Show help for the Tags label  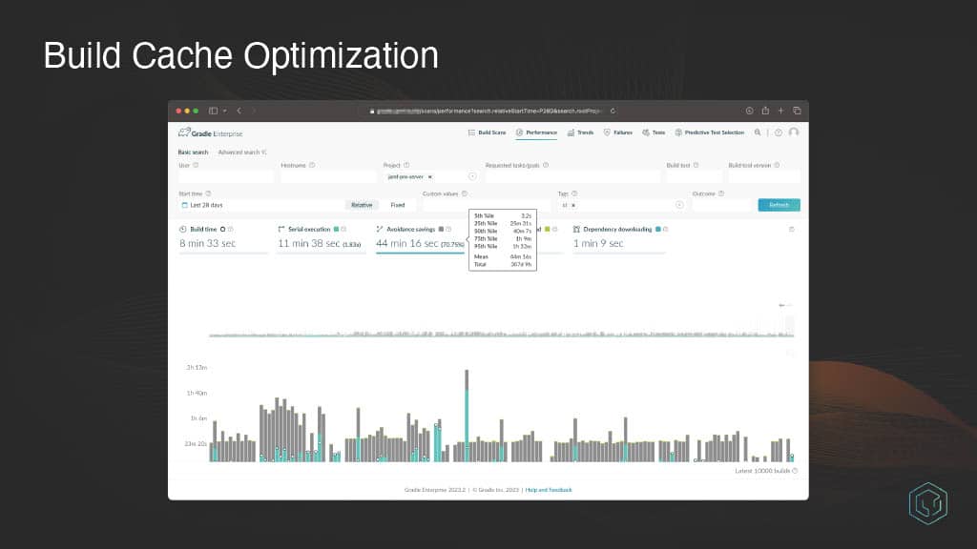pos(574,193)
